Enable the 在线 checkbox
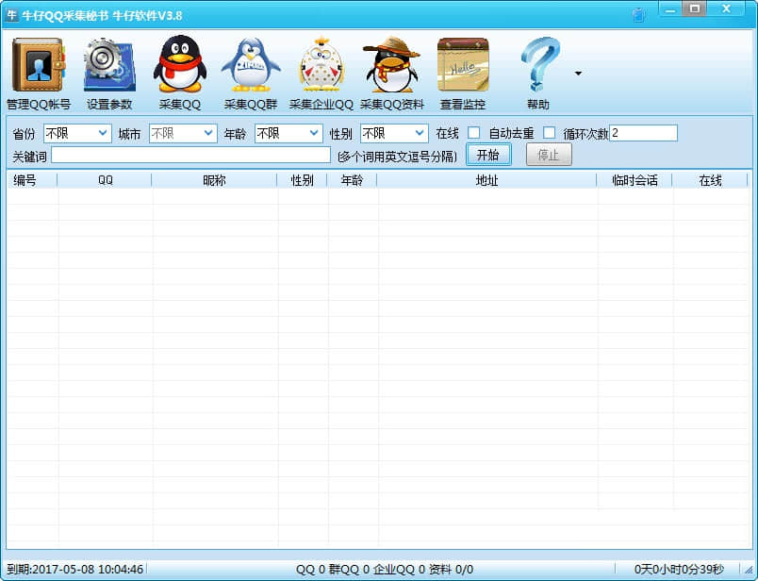Viewport: 758px width, 581px height. click(x=473, y=133)
